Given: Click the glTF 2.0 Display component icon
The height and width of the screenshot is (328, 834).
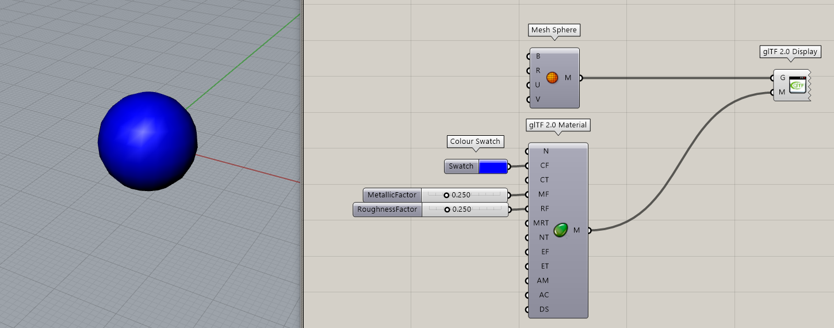Looking at the screenshot, I should tap(797, 85).
